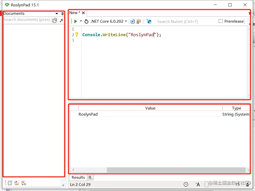Click the blue NuGet package icon
Image resolution: width=255 pixels, height=191 pixels.
[149, 21]
